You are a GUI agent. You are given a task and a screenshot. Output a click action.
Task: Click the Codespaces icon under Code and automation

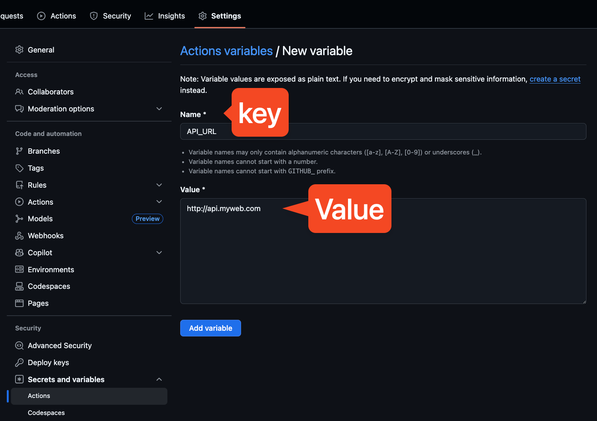pos(19,286)
